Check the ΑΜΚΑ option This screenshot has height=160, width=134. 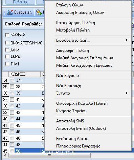7,57
